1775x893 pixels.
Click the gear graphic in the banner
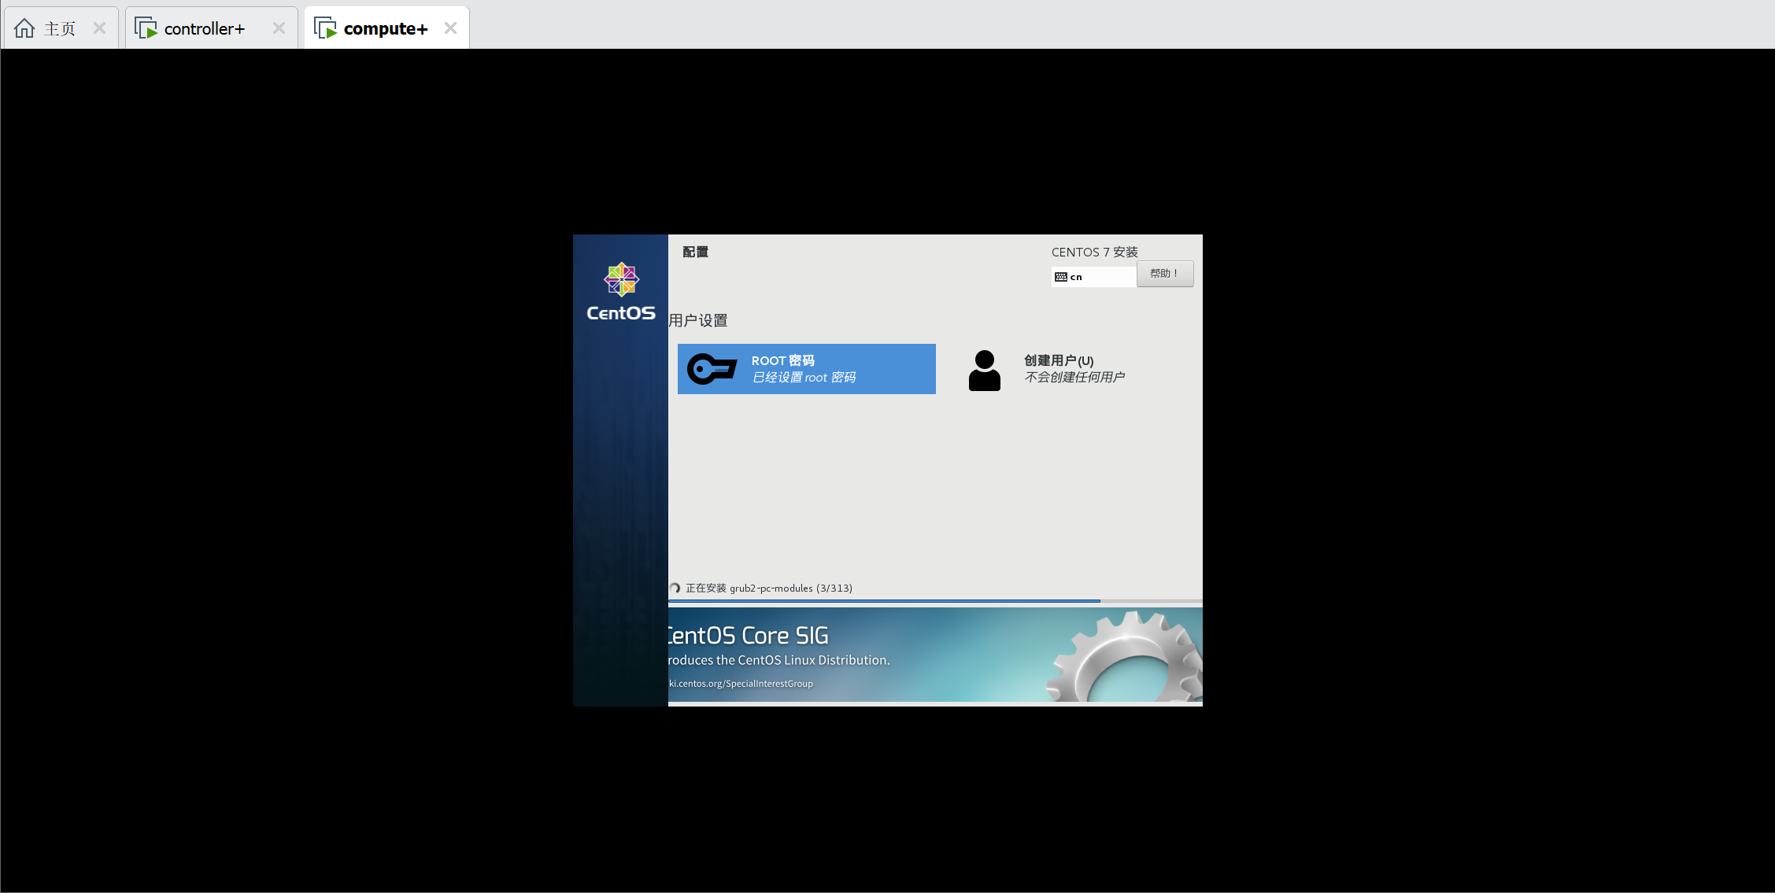tap(1126, 658)
